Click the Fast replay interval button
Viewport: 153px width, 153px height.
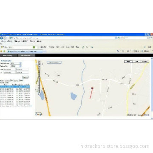tap(12, 80)
